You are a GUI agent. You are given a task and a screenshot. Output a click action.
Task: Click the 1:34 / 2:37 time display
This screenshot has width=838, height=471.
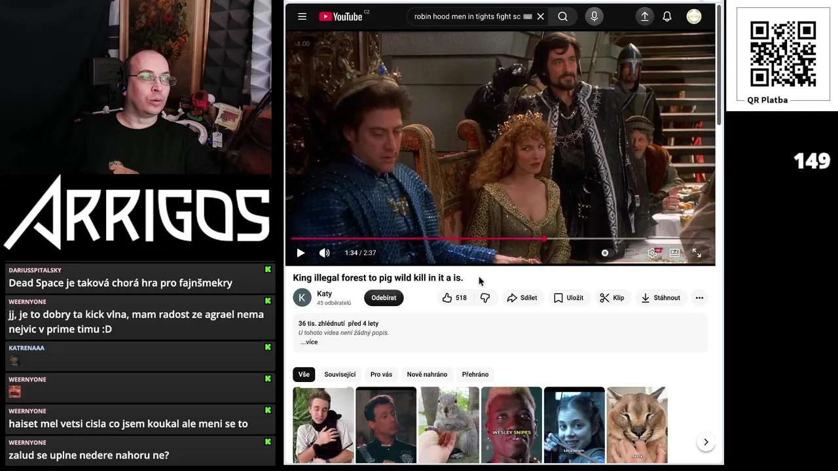click(x=360, y=253)
